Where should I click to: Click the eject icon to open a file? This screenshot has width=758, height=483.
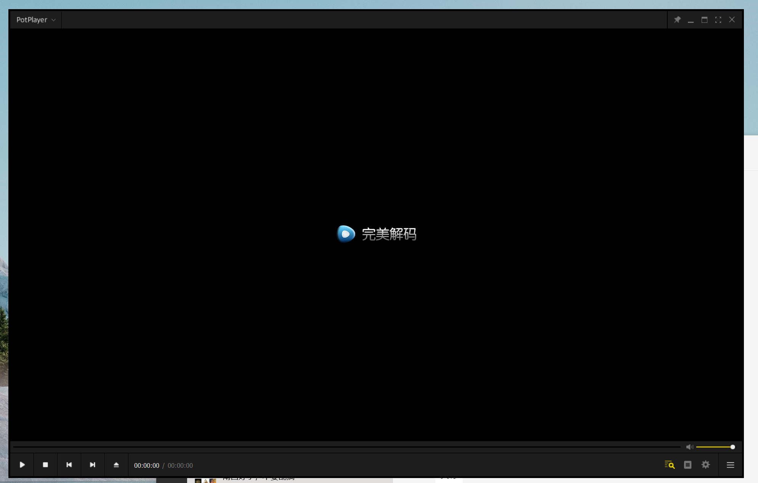[116, 465]
